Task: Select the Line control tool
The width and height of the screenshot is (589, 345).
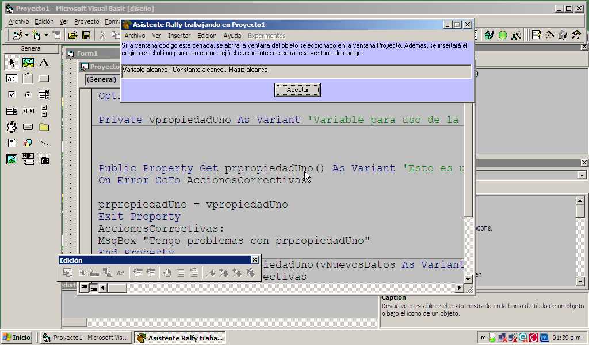Action: pos(44,143)
